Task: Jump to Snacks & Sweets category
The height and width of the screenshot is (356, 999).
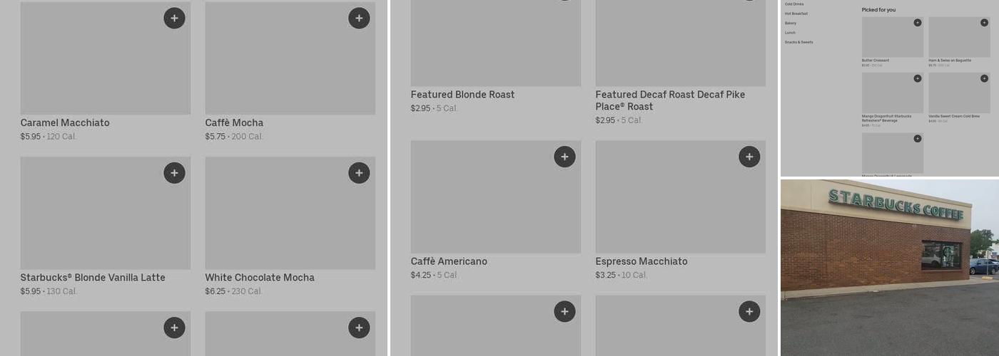Action: 798,42
